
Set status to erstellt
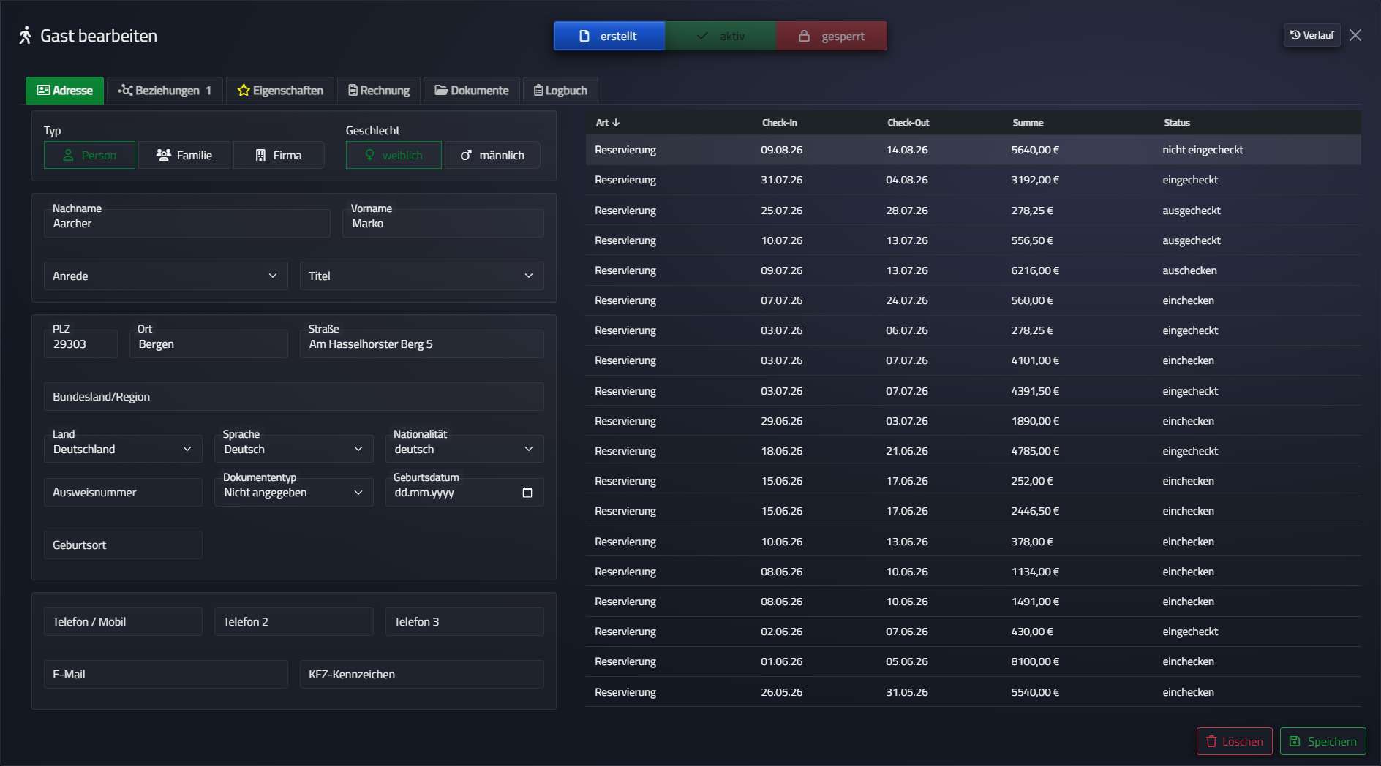(x=609, y=36)
